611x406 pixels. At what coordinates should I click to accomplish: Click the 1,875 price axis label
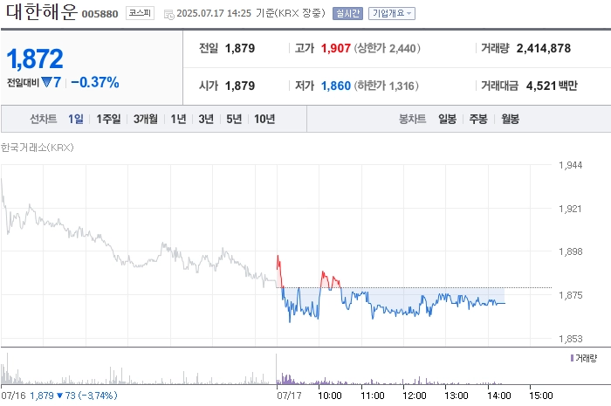pos(571,295)
